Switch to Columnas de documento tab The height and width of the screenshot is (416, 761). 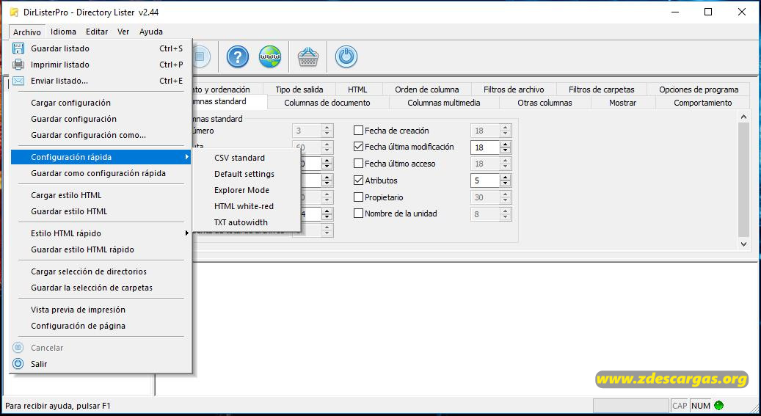click(327, 103)
